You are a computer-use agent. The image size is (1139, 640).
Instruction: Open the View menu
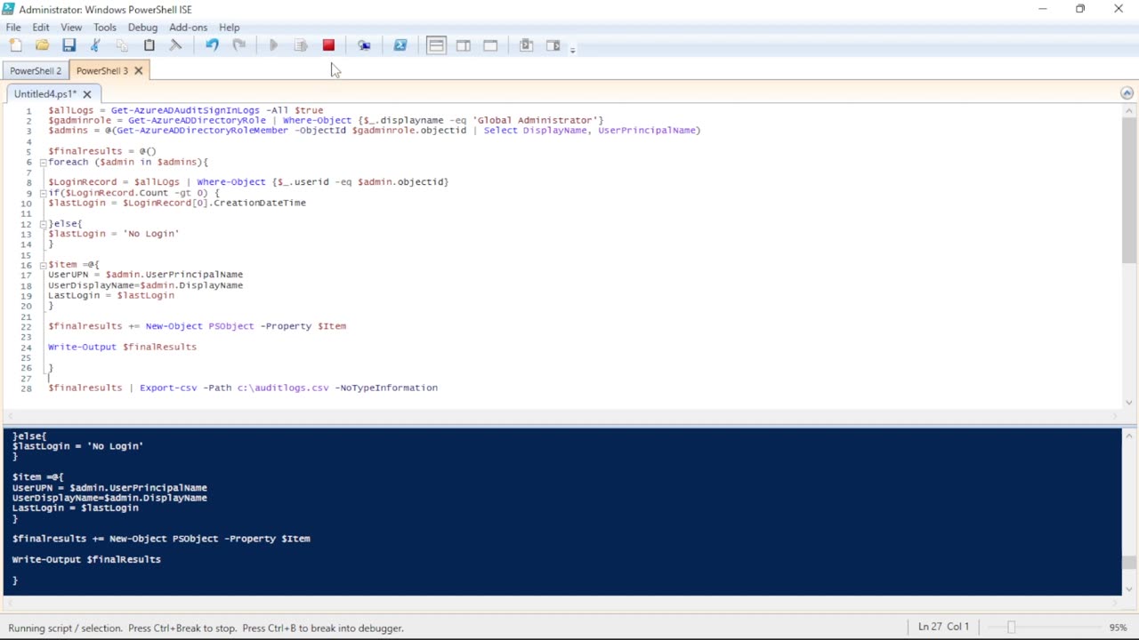(71, 28)
